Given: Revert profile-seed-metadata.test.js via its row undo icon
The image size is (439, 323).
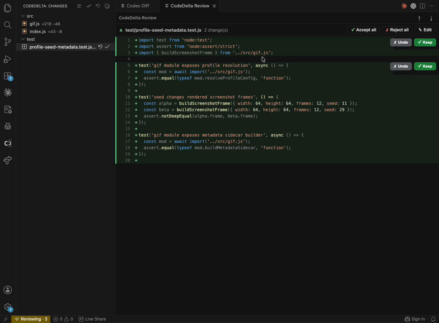Looking at the screenshot, I should tap(100, 47).
